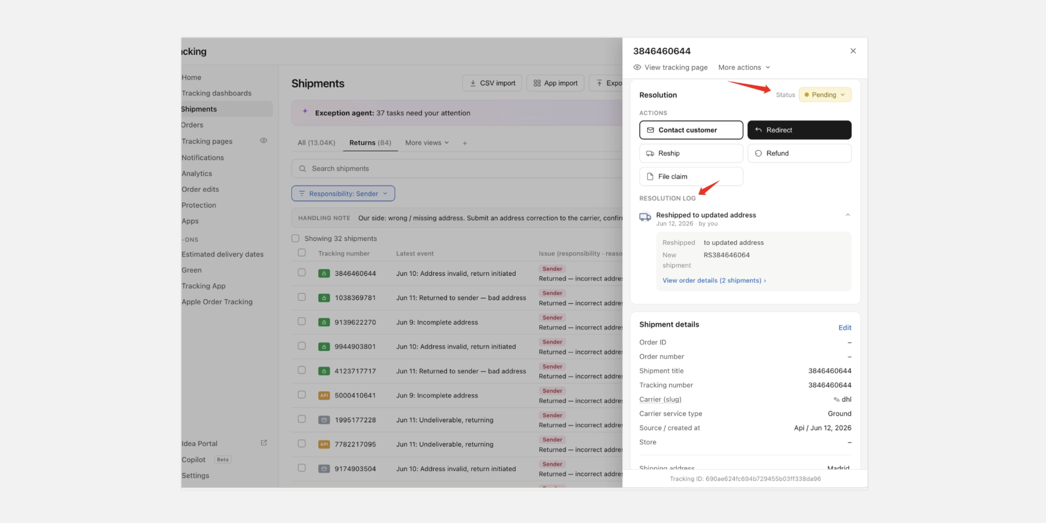Screen dimensions: 1046x523
Task: Click the Reship button
Action: tap(691, 153)
